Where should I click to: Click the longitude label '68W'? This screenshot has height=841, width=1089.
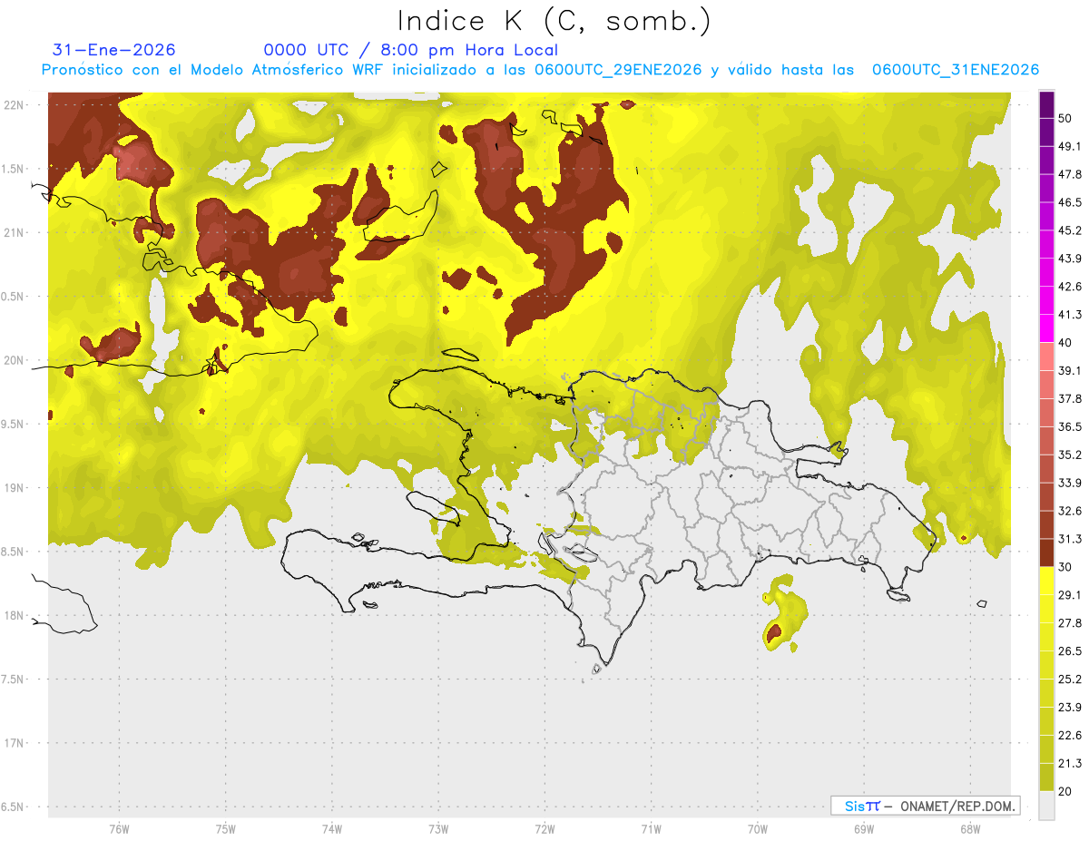point(969,829)
